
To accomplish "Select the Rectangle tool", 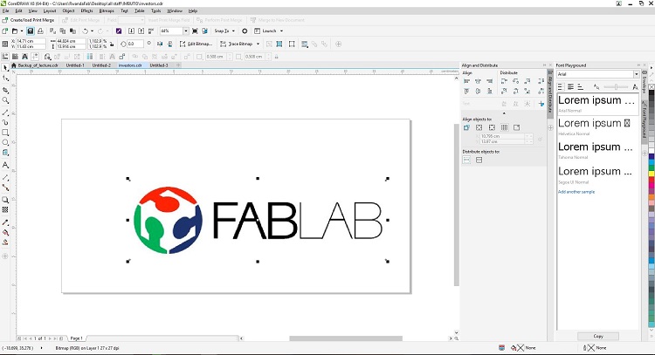I will point(5,133).
